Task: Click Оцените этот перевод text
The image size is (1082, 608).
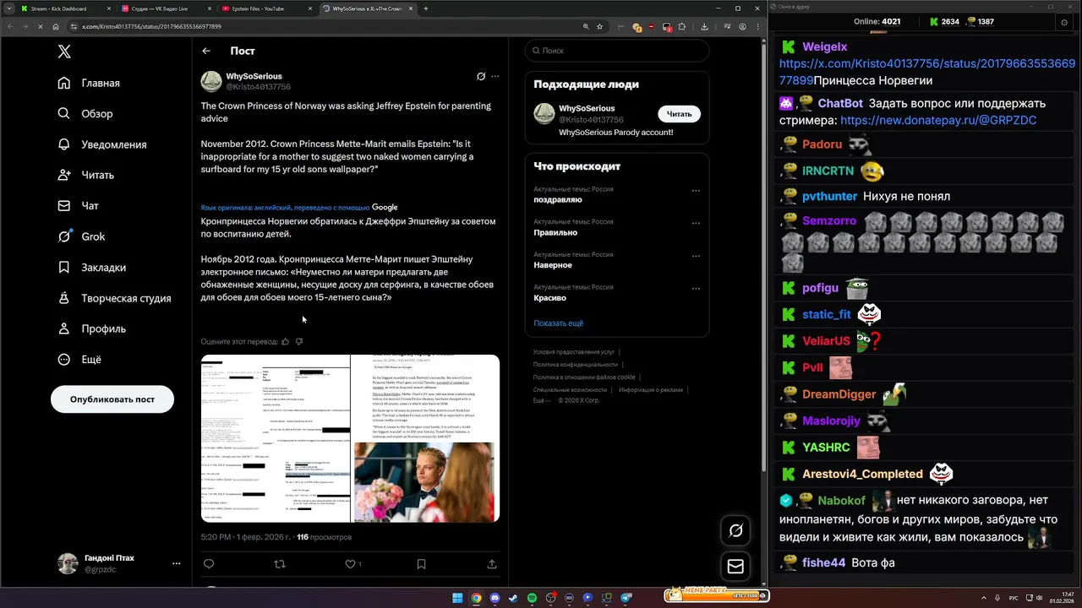Action: tap(239, 342)
